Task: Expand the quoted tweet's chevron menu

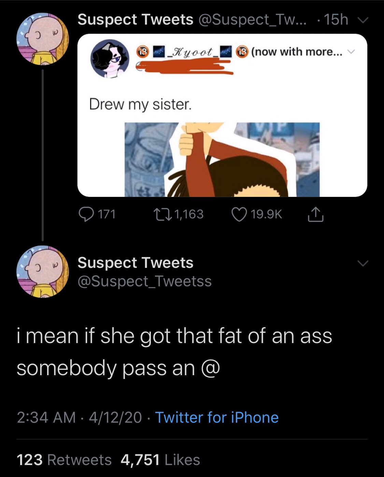Action: point(351,52)
